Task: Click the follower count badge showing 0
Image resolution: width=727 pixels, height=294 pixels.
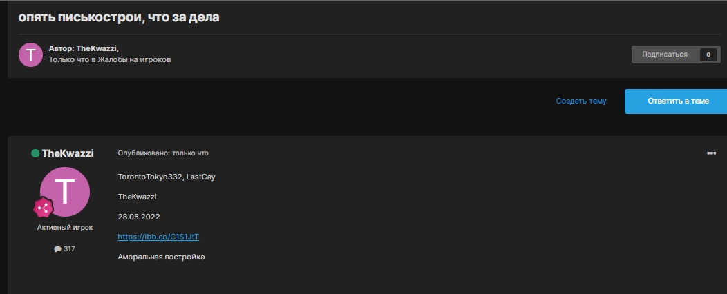Action: point(708,55)
